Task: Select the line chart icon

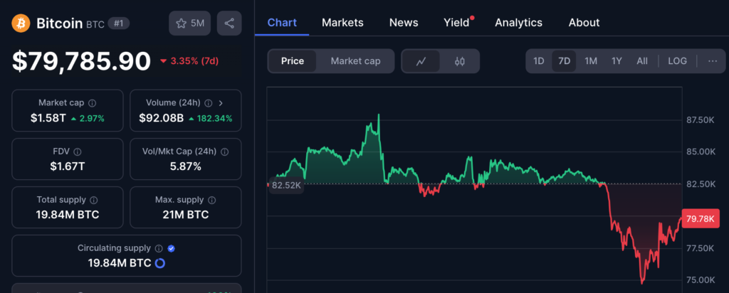Action: [x=421, y=61]
